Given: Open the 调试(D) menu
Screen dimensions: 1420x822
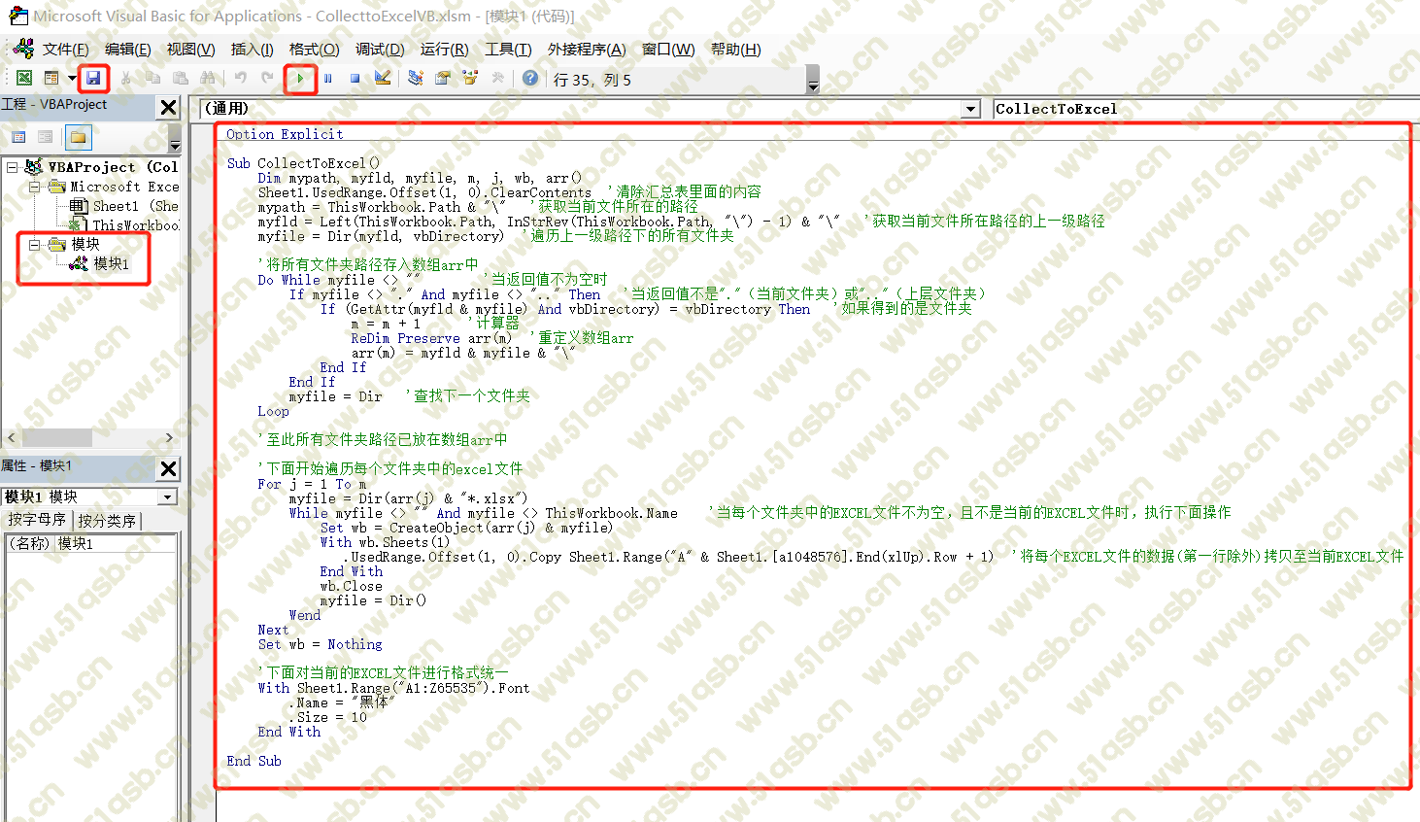Looking at the screenshot, I should tap(379, 50).
